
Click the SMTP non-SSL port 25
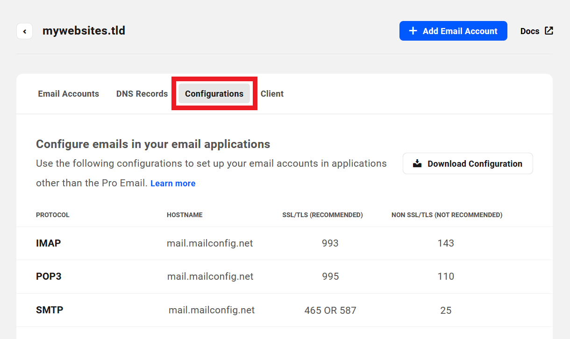pos(446,310)
